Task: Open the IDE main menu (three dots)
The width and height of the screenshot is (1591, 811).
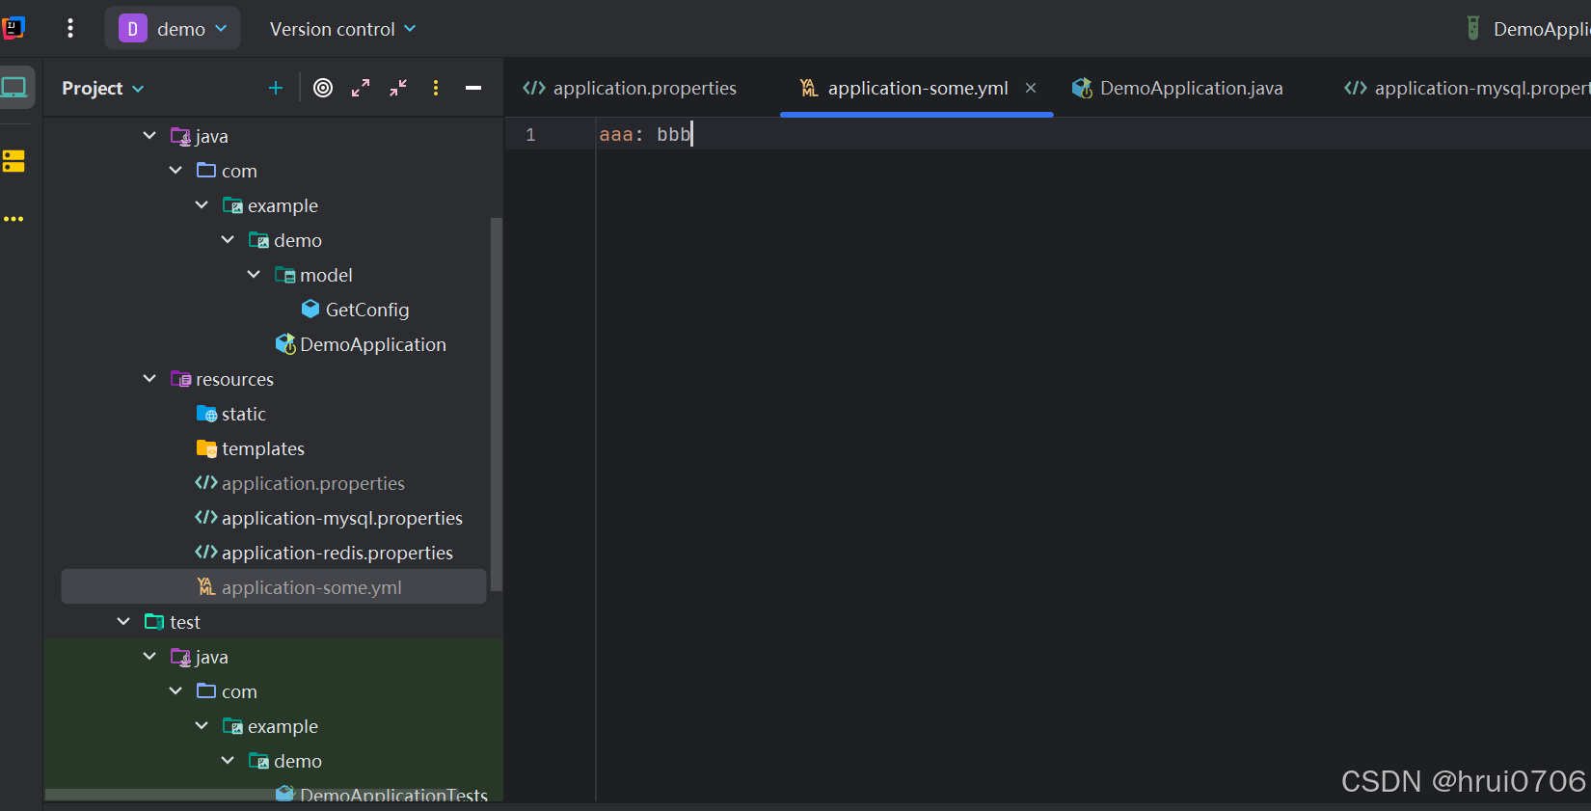Action: pos(70,28)
